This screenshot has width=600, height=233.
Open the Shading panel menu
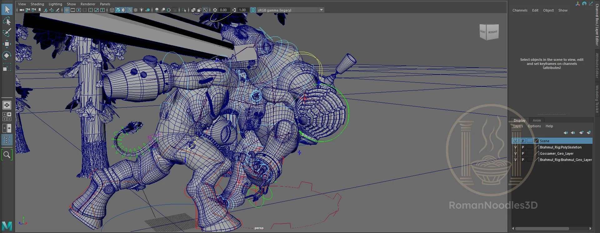tap(37, 4)
